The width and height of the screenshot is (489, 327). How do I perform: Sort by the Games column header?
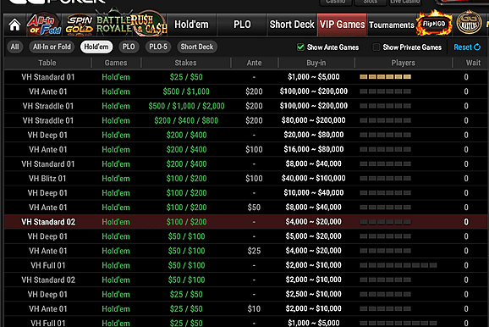pyautogui.click(x=116, y=63)
